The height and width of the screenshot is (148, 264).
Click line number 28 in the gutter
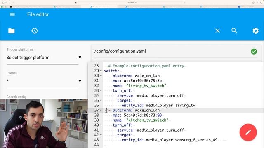point(97,66)
